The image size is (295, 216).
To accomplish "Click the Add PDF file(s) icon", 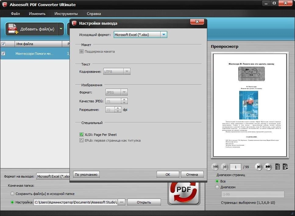I will [x=13, y=29].
